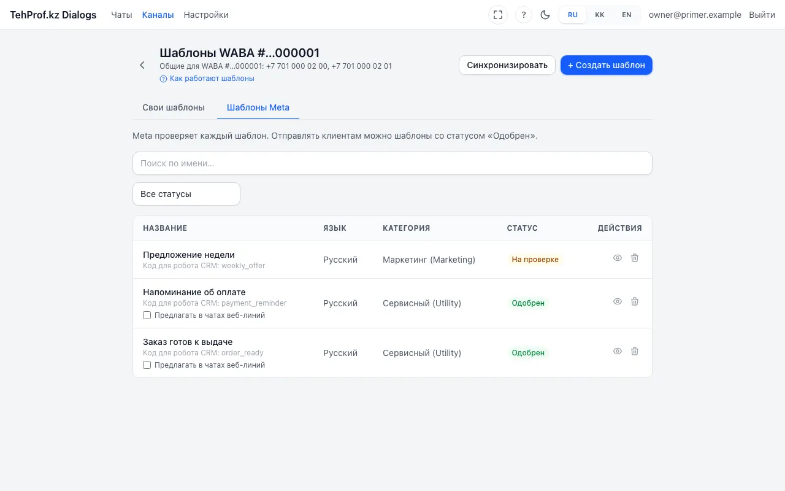The height and width of the screenshot is (491, 785).
Task: Select the Шаблоны Meta tab
Action: 258,107
